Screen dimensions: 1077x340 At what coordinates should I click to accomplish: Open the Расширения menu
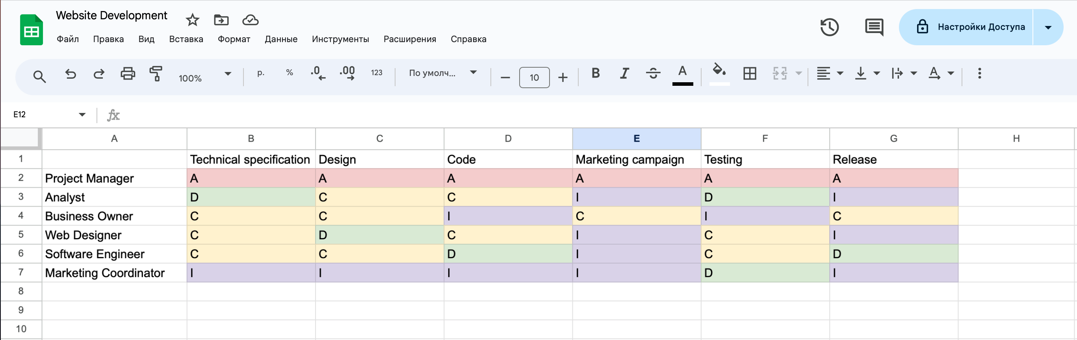tap(410, 39)
